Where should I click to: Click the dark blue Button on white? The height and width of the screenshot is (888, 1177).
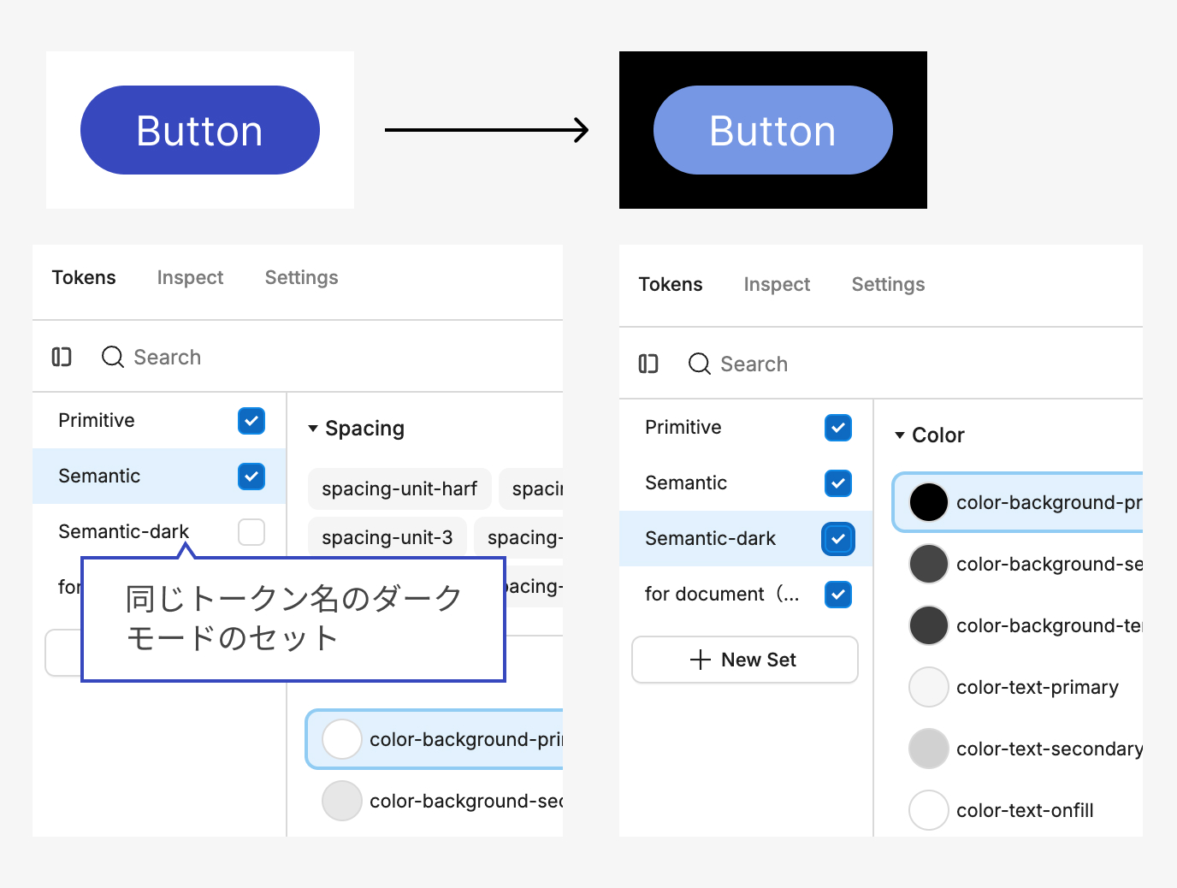[x=200, y=130]
